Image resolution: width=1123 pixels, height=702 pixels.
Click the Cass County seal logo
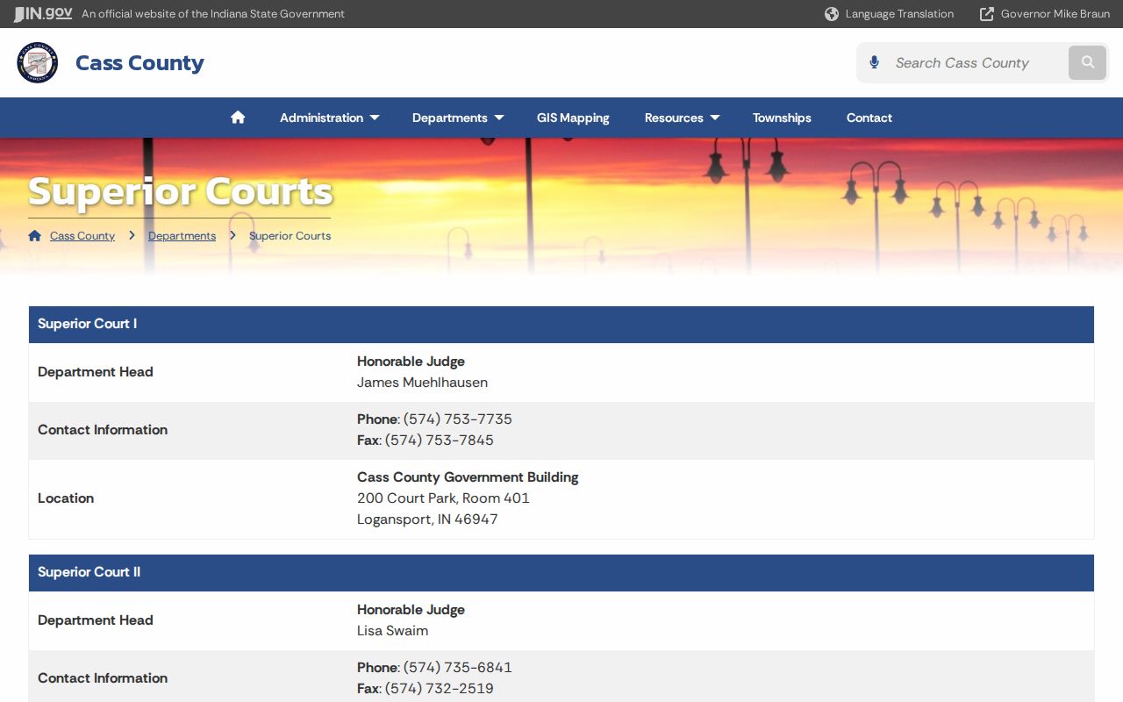click(x=38, y=63)
